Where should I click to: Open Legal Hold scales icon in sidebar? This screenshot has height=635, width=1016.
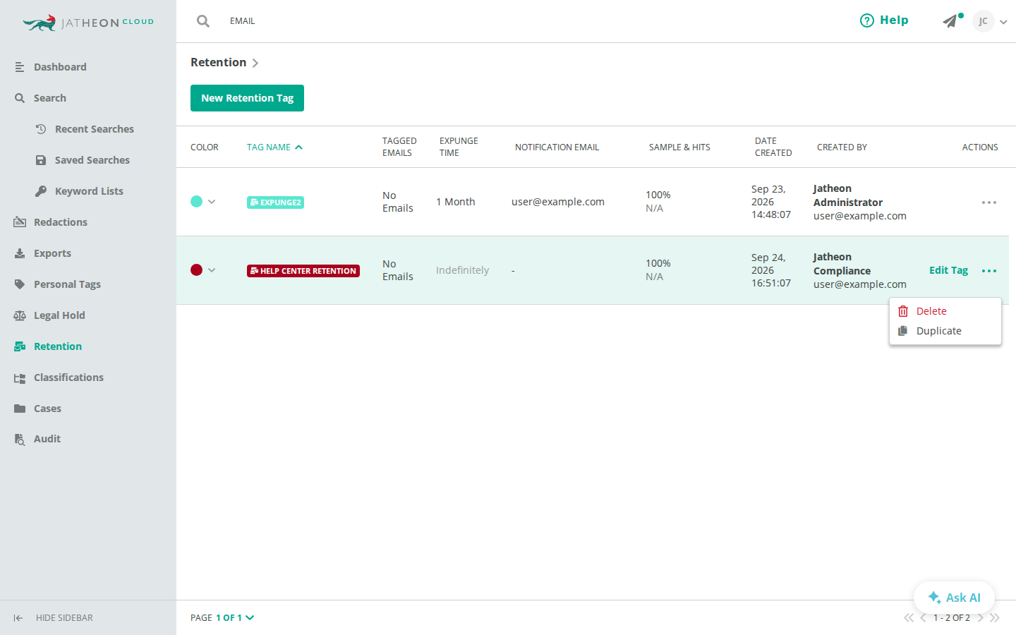[x=20, y=315]
